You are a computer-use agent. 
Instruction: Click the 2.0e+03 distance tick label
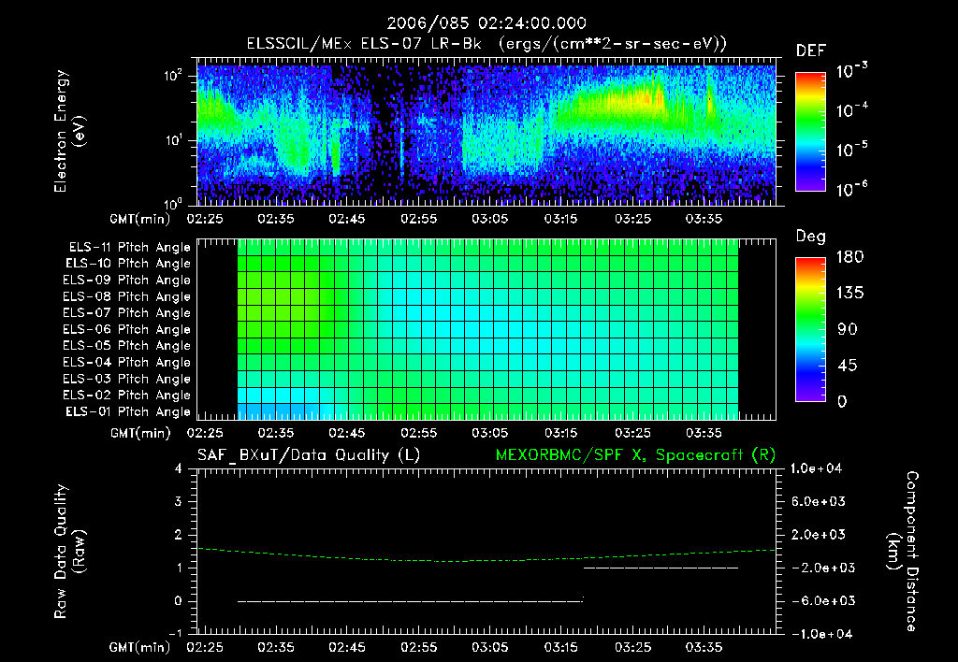tap(819, 534)
